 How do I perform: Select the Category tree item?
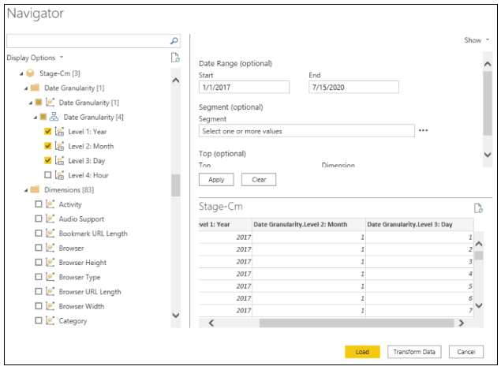pyautogui.click(x=73, y=321)
